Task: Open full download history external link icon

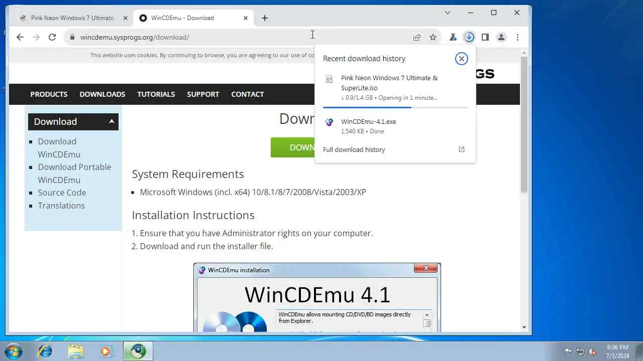Action: pos(462,149)
